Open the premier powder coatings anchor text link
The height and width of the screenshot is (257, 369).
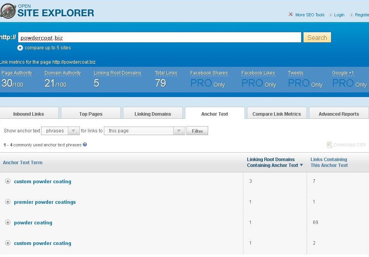point(45,202)
